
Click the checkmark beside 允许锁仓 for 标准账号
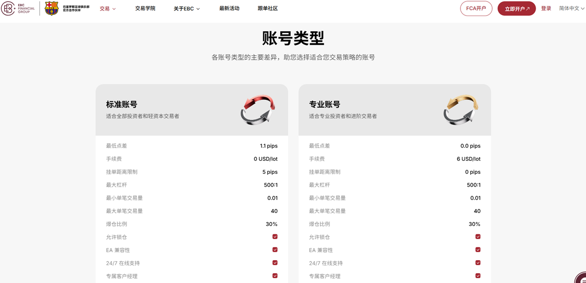[275, 237]
